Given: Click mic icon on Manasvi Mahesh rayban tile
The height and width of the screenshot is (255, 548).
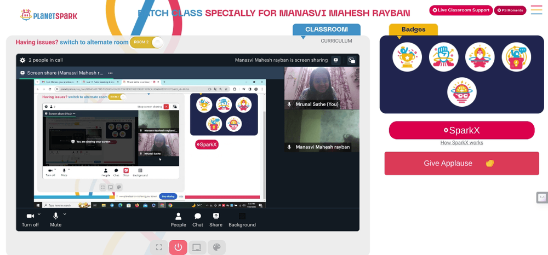Looking at the screenshot, I should pos(289,147).
